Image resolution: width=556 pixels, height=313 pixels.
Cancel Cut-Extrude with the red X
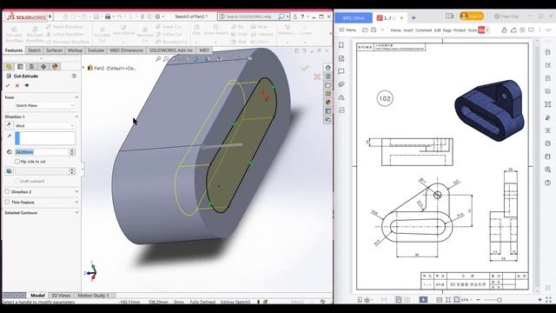tap(17, 85)
